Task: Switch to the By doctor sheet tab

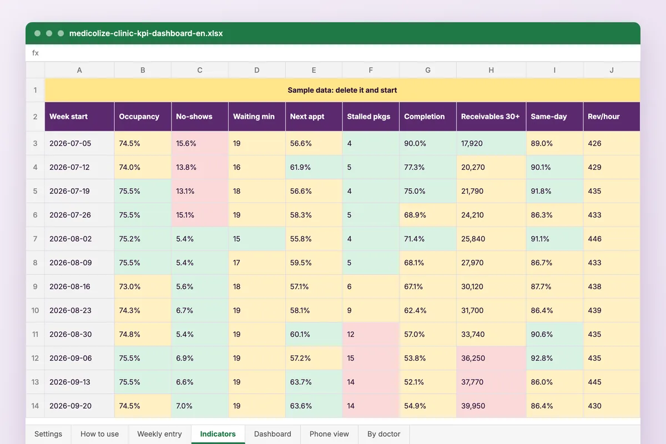Action: click(384, 434)
